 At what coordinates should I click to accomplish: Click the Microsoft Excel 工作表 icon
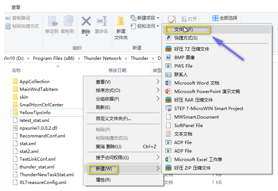[x=168, y=159]
